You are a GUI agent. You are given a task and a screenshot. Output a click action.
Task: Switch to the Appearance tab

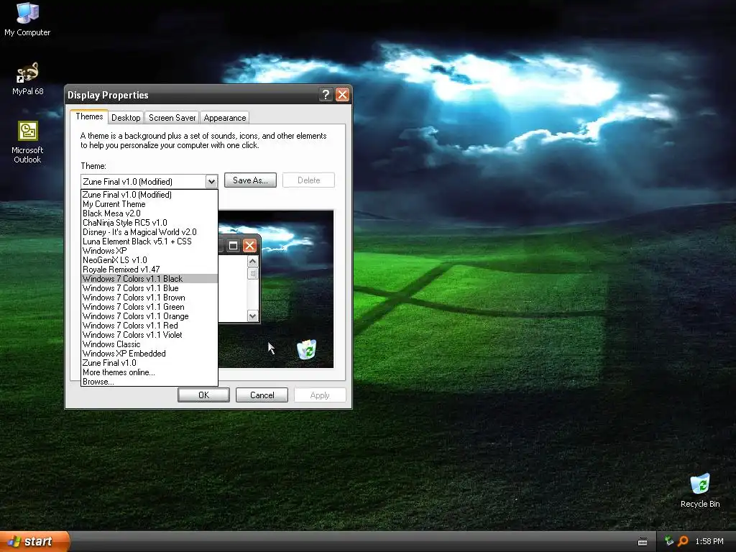click(225, 118)
